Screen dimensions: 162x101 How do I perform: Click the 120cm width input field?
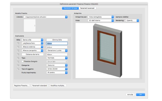point(57,44)
